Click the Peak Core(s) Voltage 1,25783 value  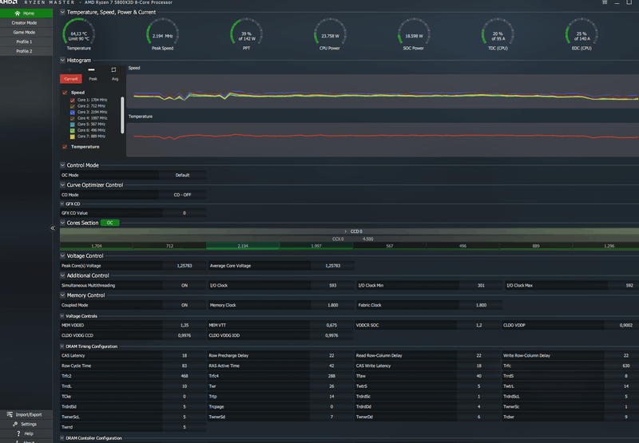185,266
